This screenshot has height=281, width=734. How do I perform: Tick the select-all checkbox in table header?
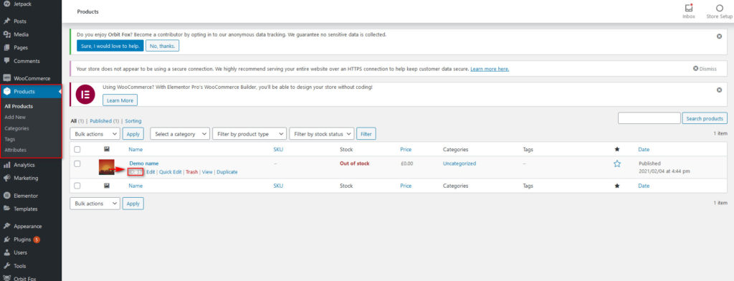(77, 149)
